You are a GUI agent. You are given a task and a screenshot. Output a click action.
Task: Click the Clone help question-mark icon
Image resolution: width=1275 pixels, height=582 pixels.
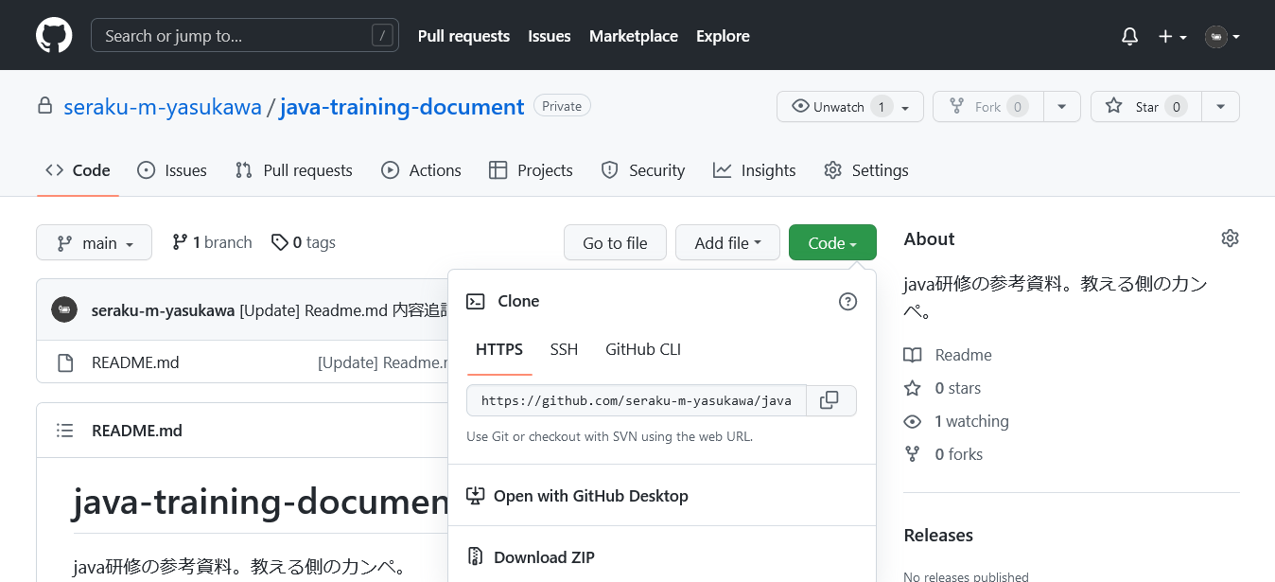tap(847, 302)
